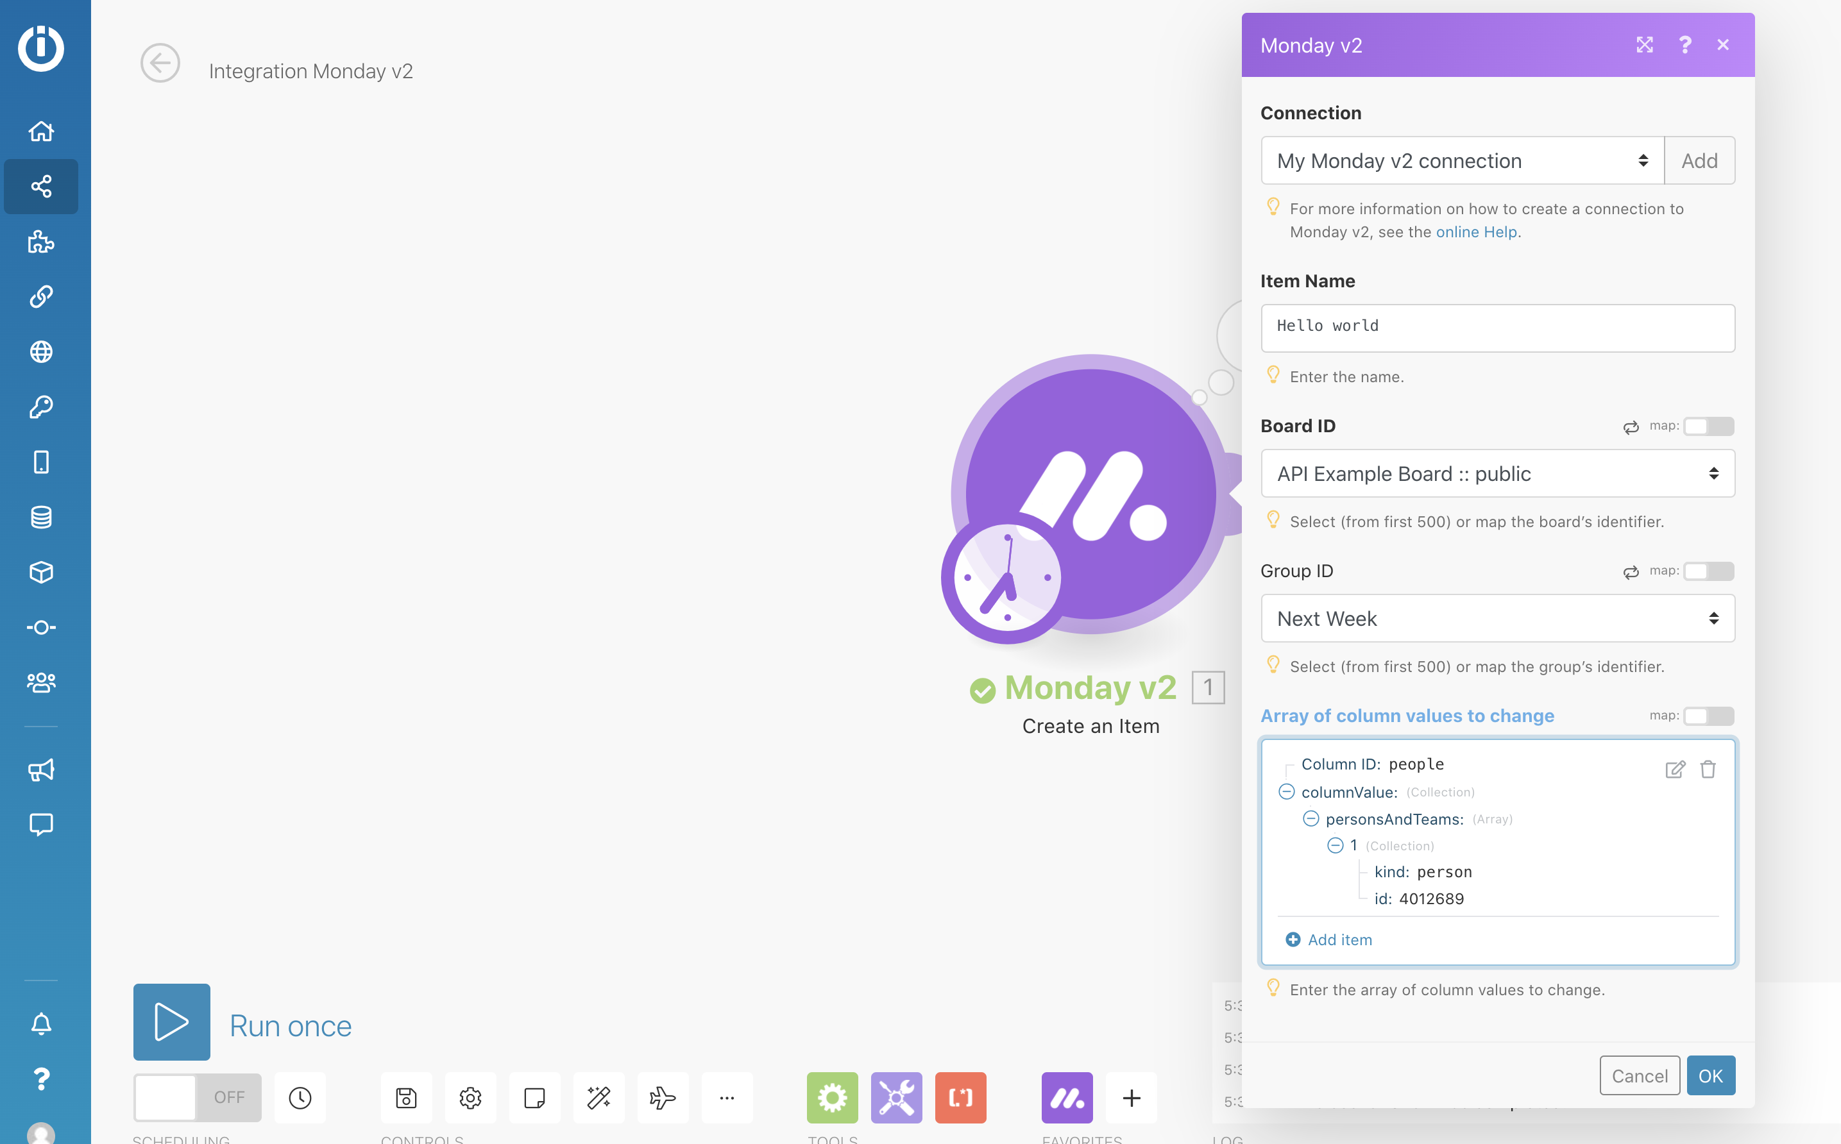Image resolution: width=1841 pixels, height=1144 pixels.
Task: Click the module order number 1
Action: [1209, 687]
